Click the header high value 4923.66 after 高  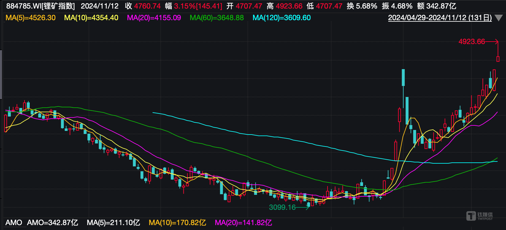(x=289, y=6)
